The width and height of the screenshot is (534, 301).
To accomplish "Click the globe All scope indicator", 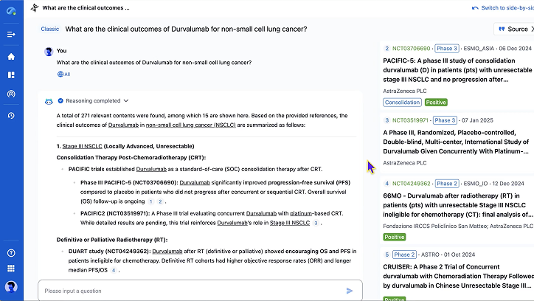I will tap(63, 75).
